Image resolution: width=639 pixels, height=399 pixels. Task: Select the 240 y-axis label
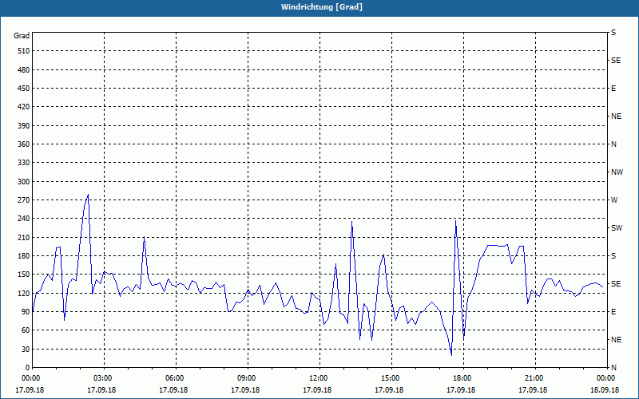[x=24, y=219]
